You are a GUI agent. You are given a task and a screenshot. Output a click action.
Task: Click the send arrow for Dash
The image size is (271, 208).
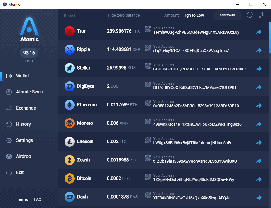pos(259,198)
